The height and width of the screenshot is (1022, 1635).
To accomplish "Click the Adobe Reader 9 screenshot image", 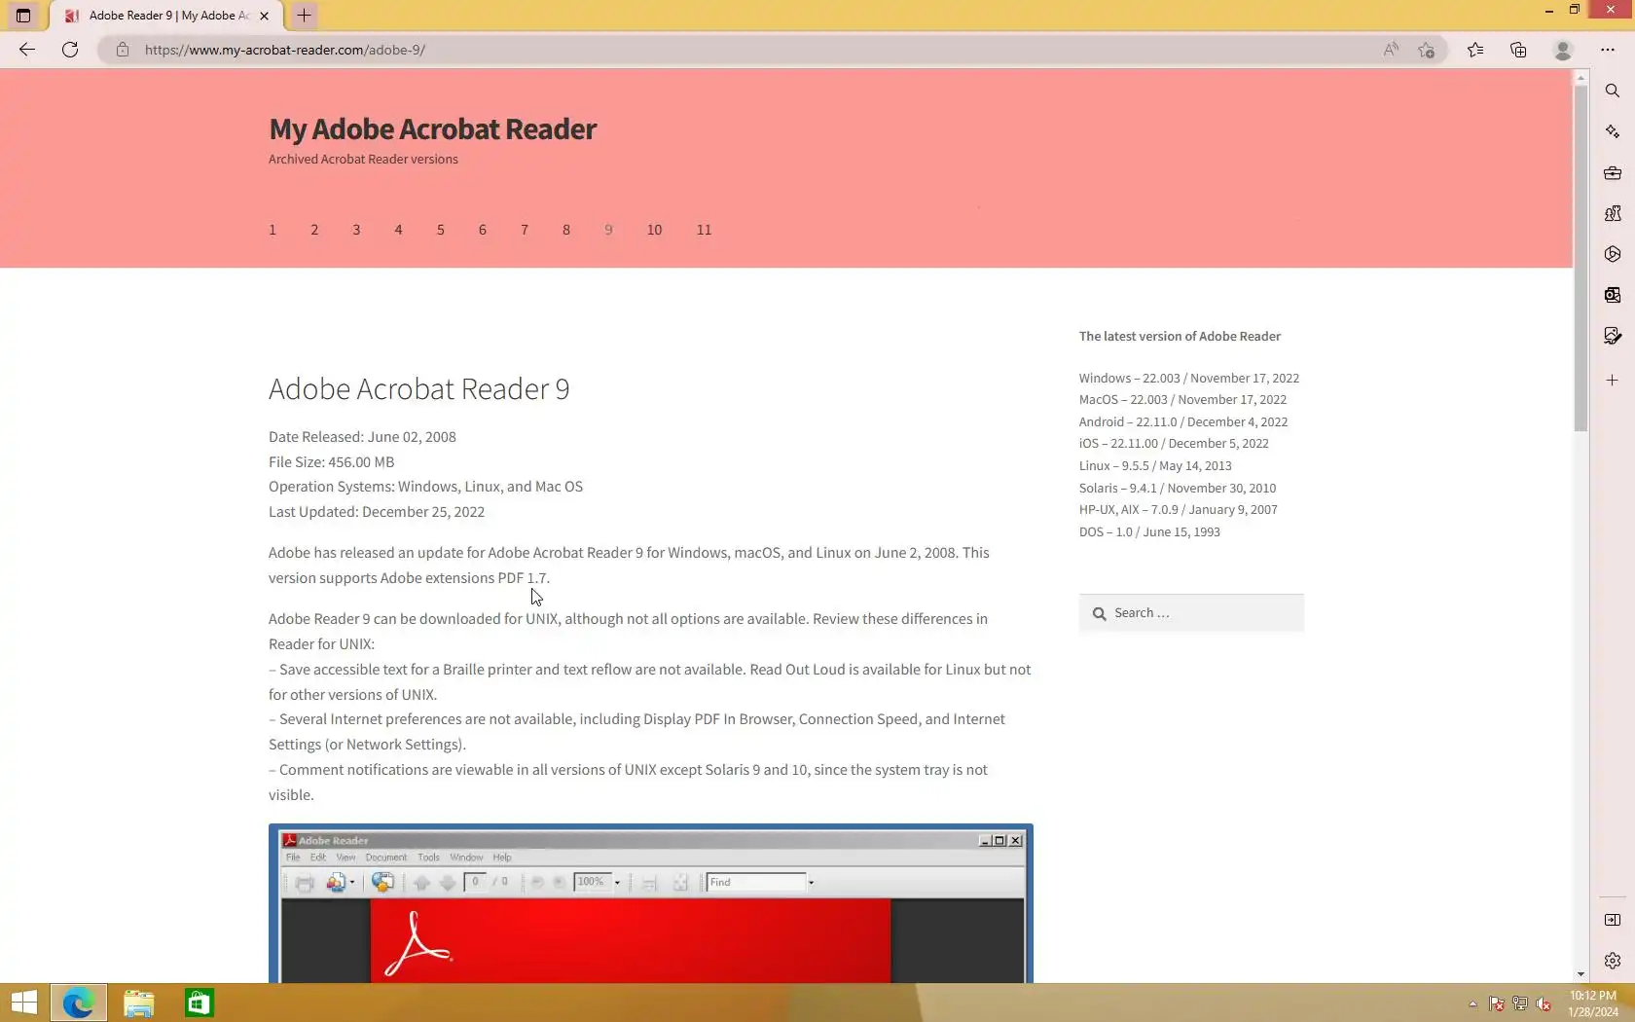I will point(651,903).
